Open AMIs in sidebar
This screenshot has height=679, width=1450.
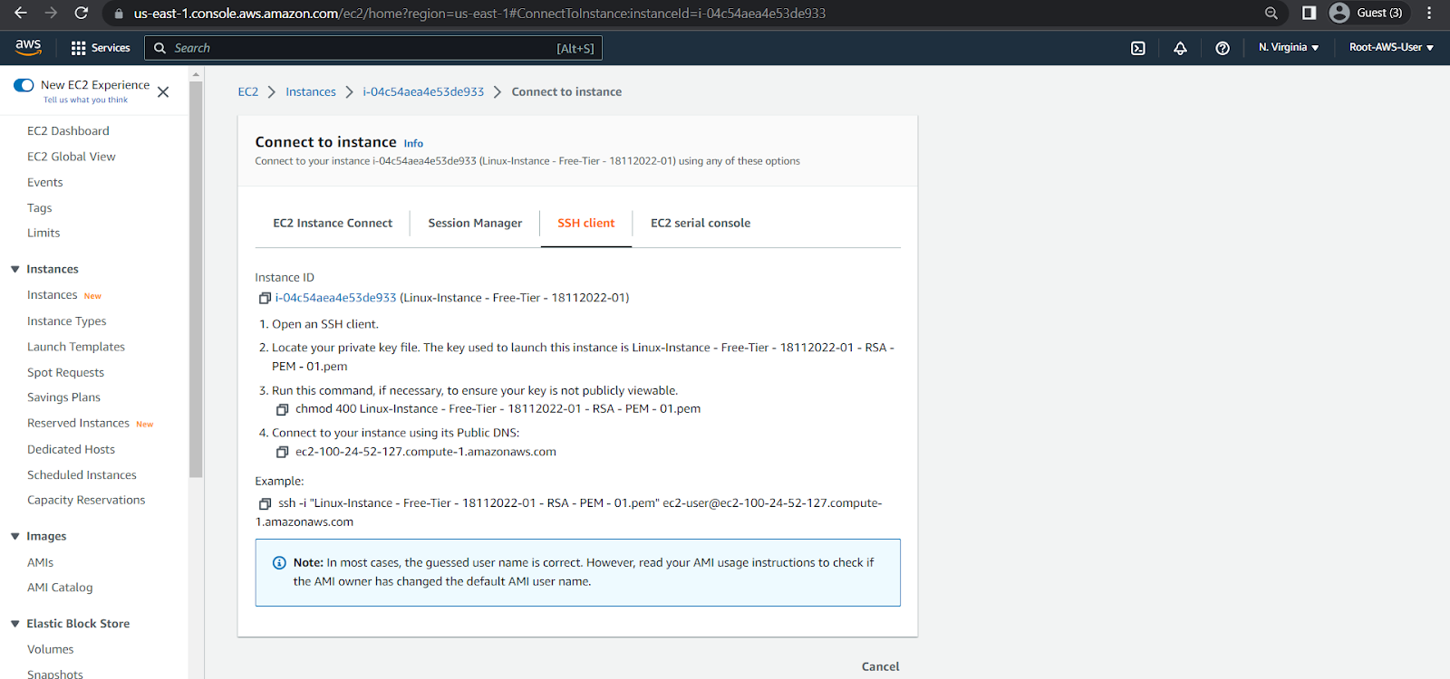point(40,562)
